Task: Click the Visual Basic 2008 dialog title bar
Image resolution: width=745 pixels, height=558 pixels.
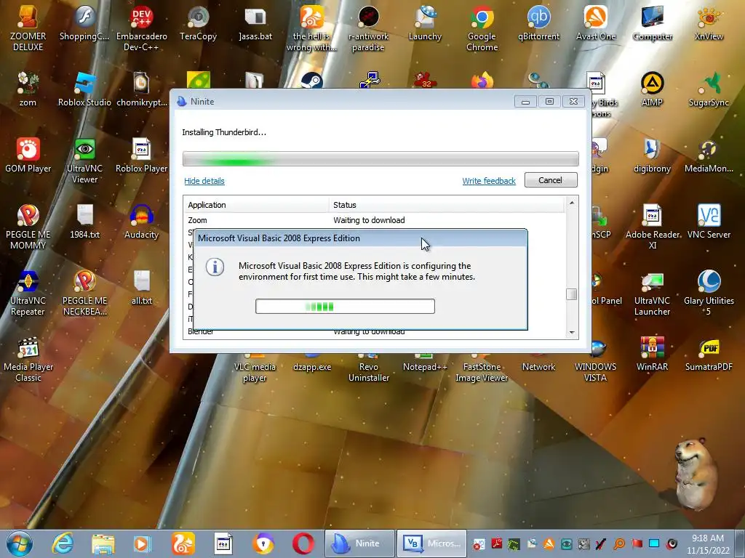Action: click(360, 238)
